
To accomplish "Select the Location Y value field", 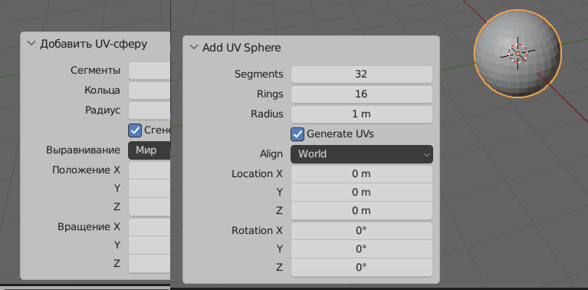I will point(362,192).
